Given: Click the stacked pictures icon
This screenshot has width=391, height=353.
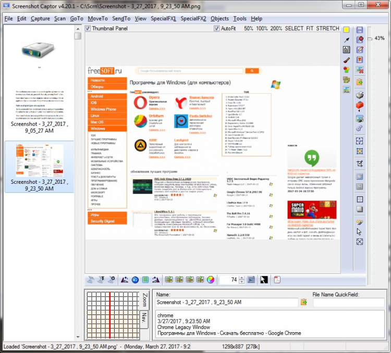Looking at the screenshot, I should 346,80.
